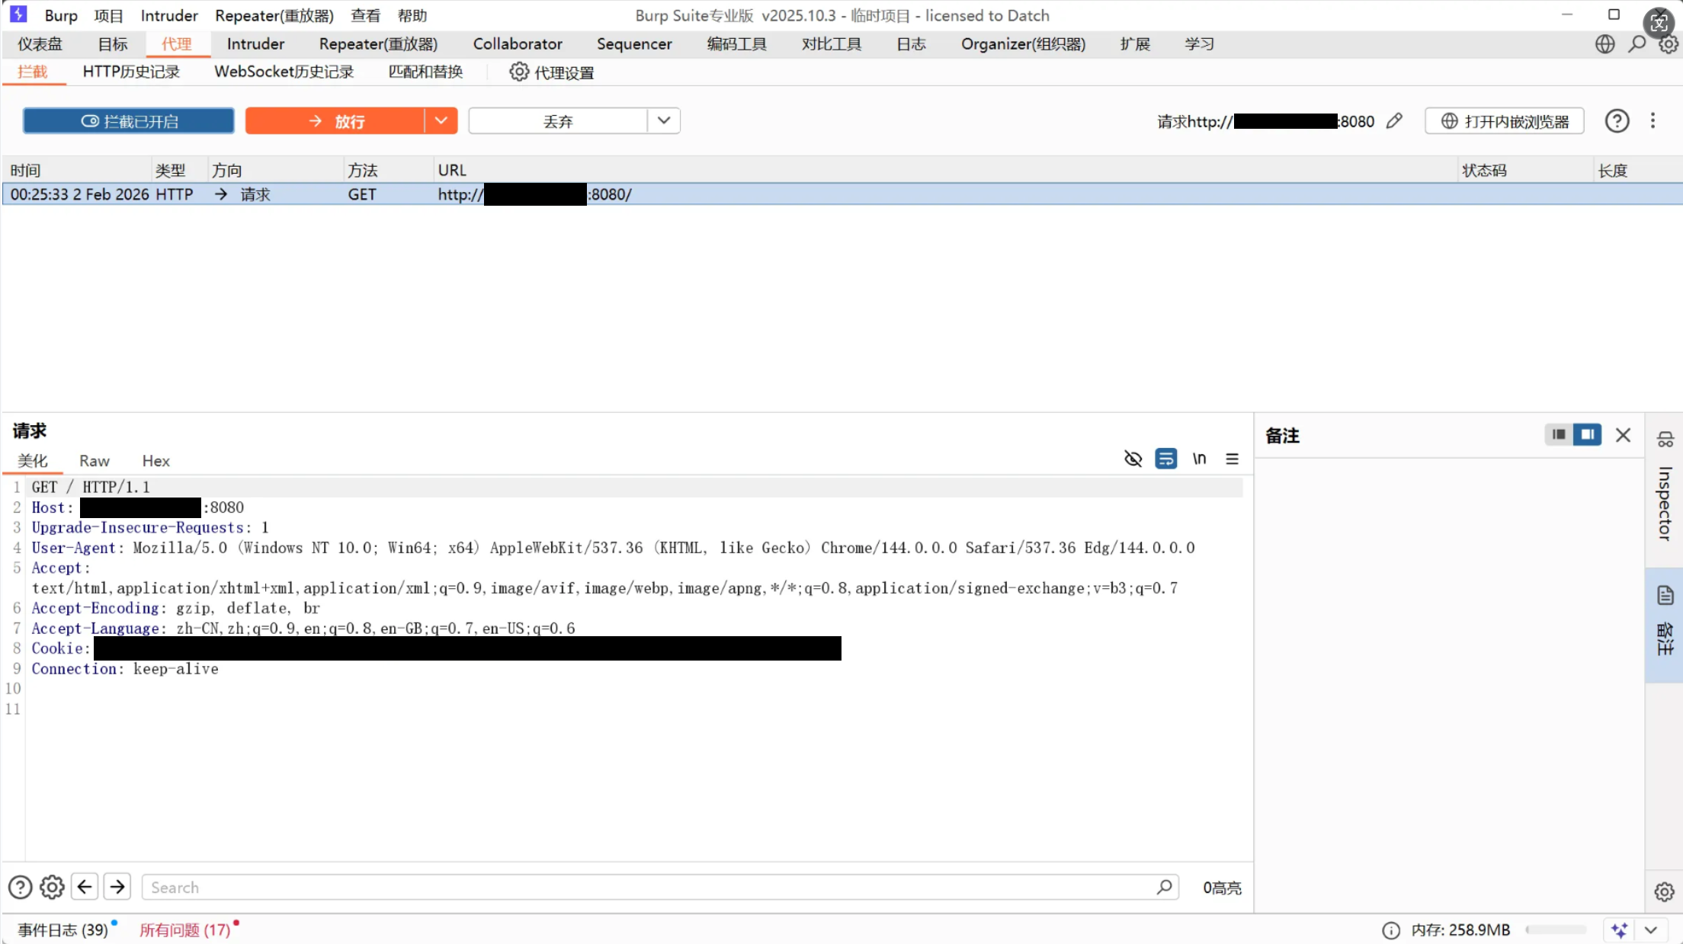Sort intercept table by URL column
This screenshot has height=944, width=1683.
click(x=945, y=170)
